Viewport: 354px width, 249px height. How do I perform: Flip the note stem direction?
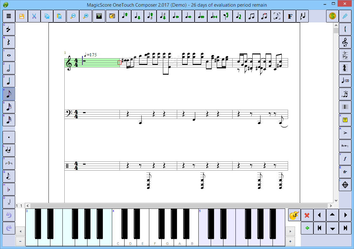pos(226,16)
